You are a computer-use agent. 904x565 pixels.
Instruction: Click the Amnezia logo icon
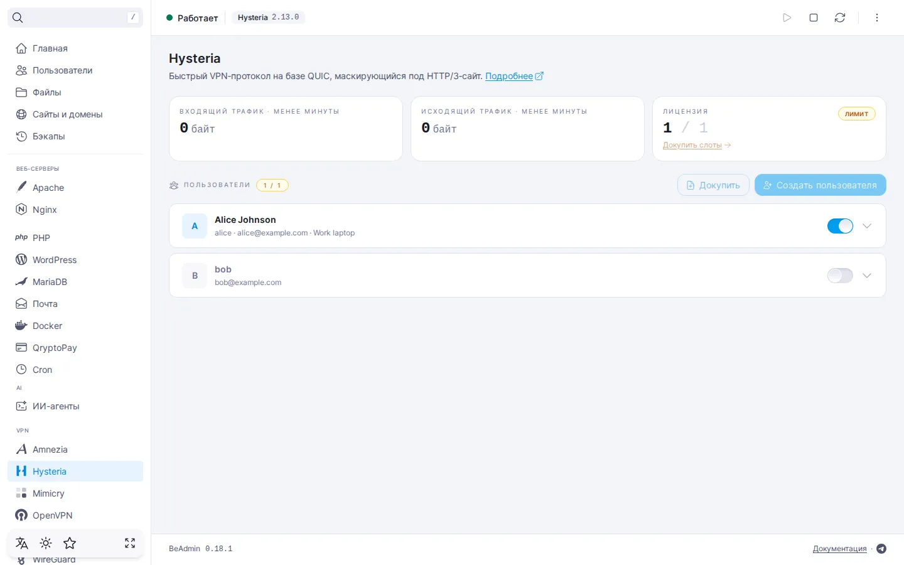(x=21, y=449)
